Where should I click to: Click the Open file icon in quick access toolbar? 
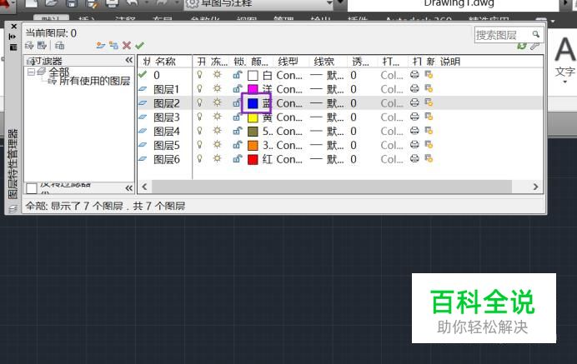52,3
